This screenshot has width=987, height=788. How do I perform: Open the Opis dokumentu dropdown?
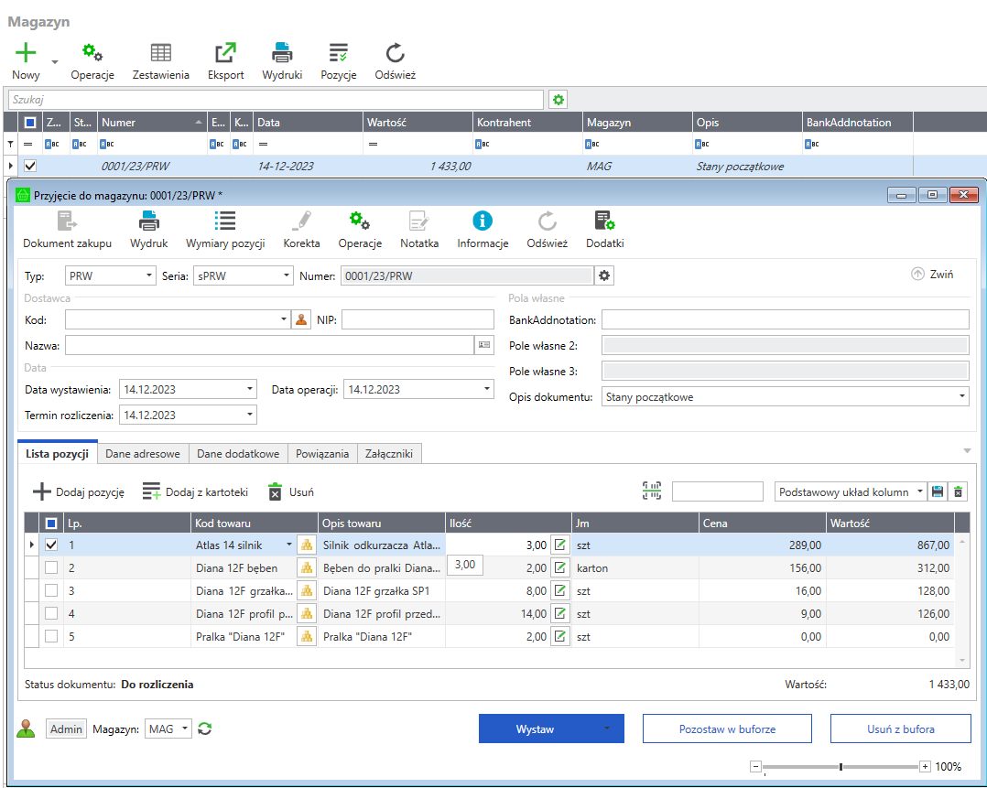(961, 397)
